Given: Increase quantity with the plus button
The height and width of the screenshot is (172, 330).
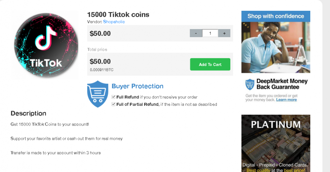Looking at the screenshot, I should coord(224,33).
